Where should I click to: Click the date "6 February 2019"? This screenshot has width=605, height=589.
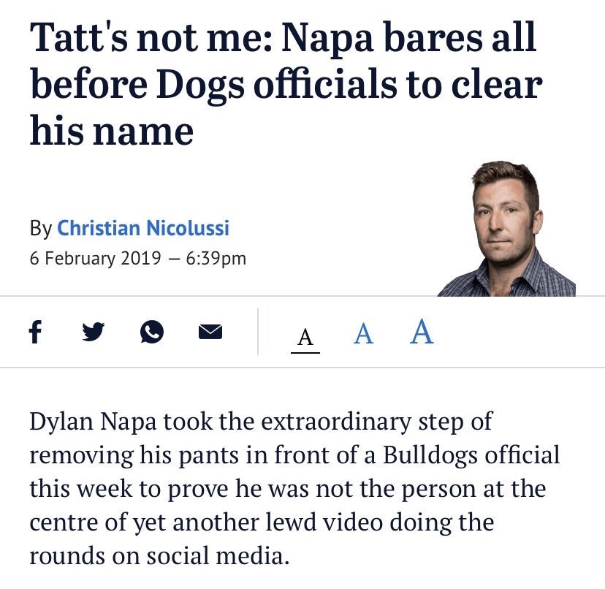[95, 258]
